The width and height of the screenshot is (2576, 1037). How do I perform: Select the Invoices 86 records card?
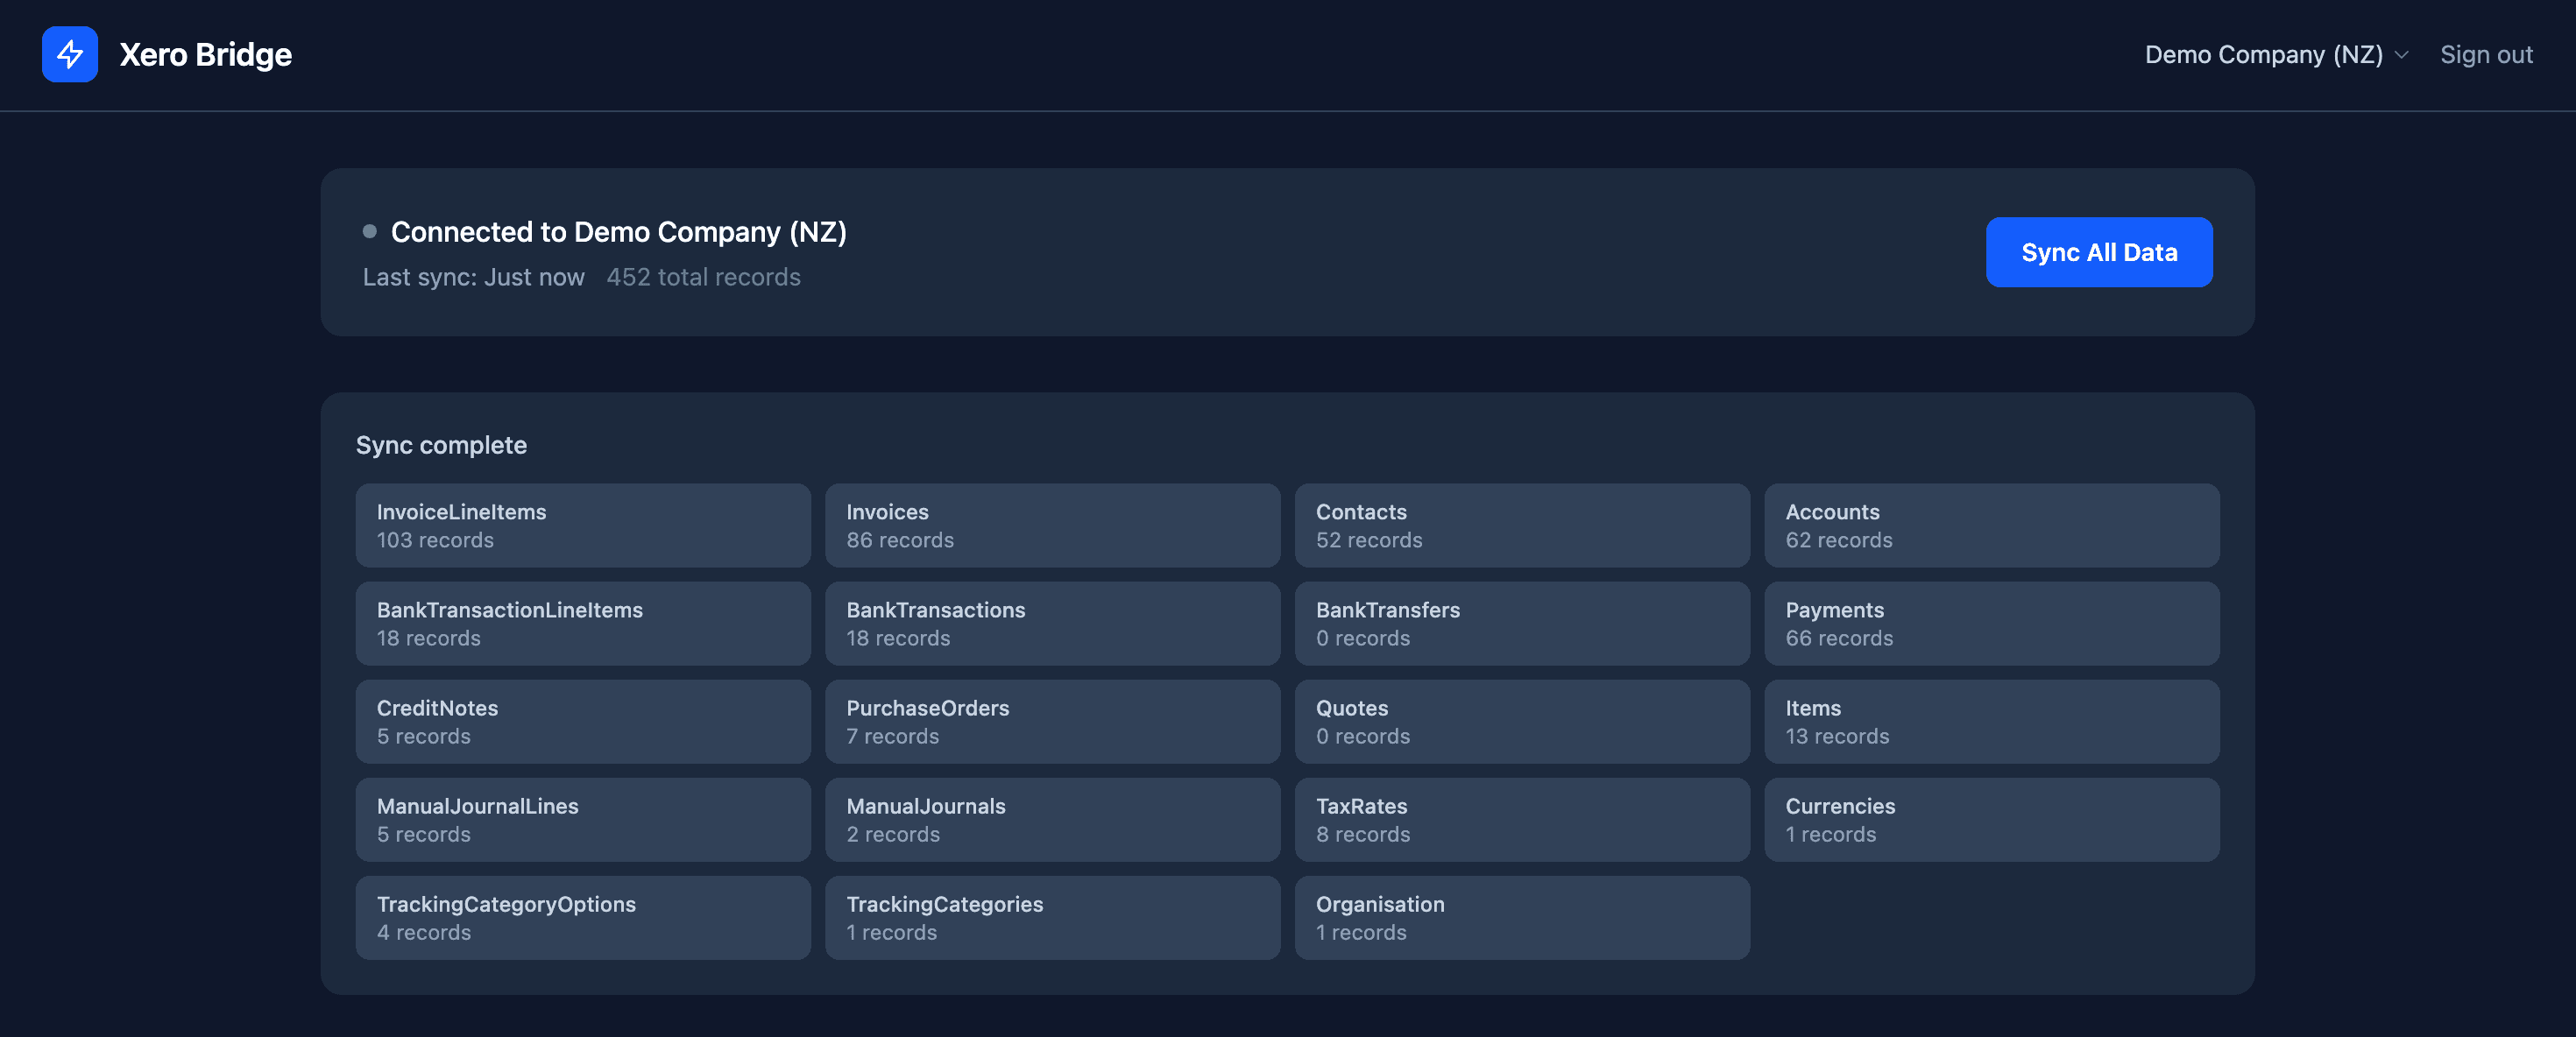(1052, 526)
